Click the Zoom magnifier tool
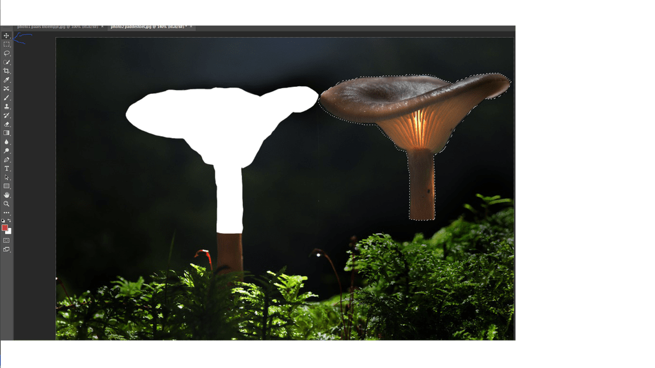655x368 pixels. 6,204
